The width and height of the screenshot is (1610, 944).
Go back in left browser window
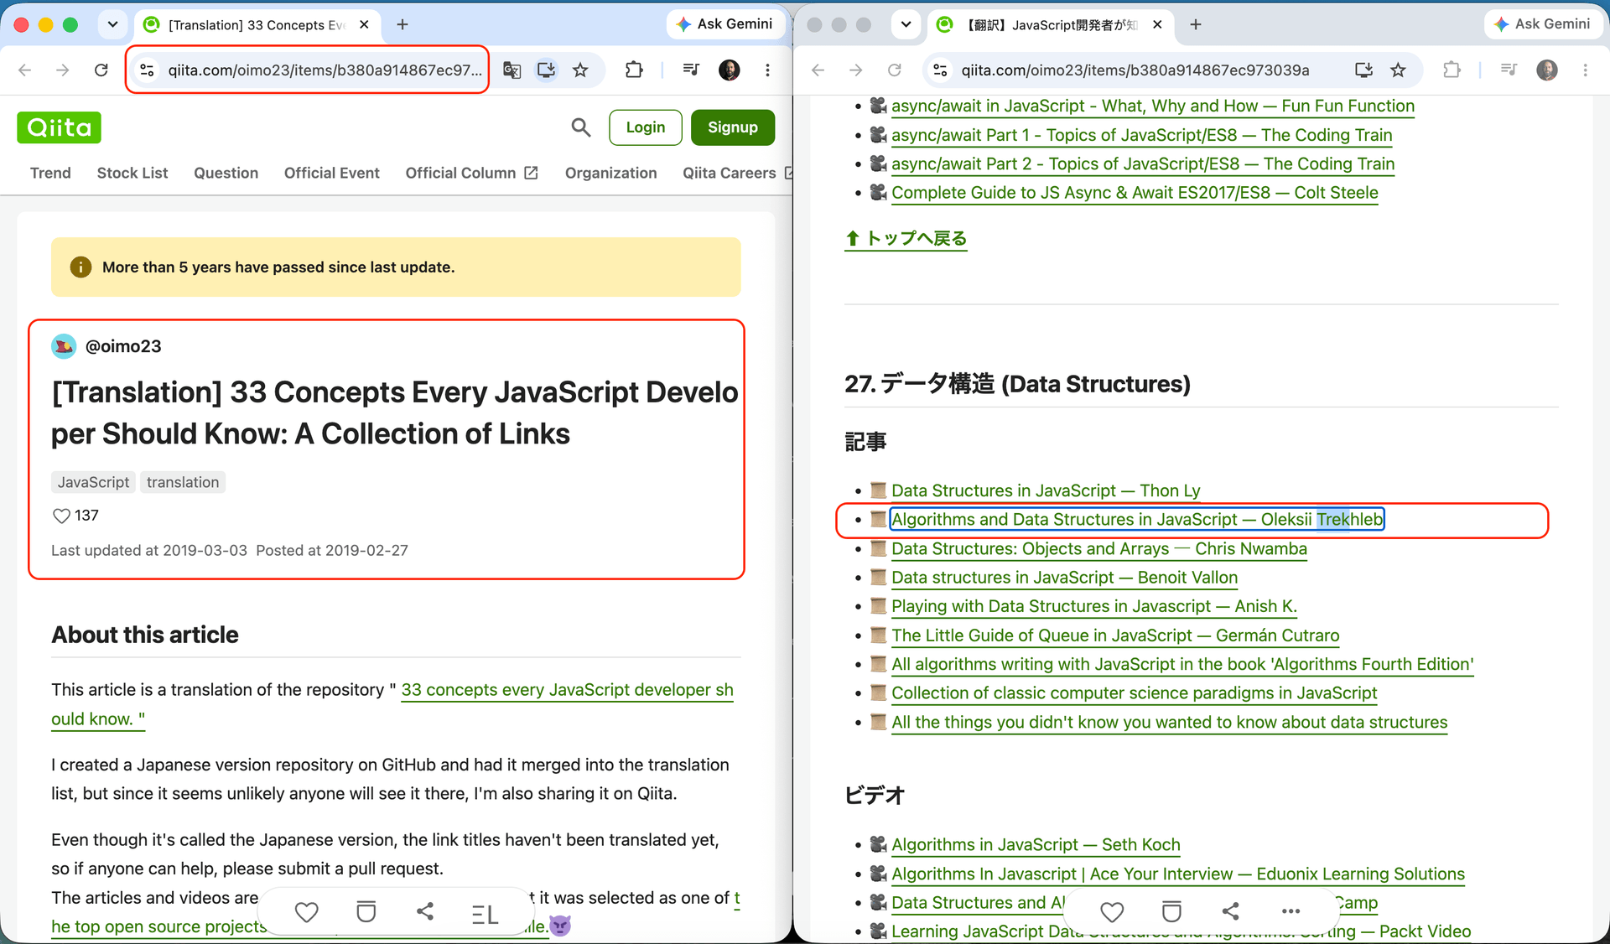click(25, 70)
